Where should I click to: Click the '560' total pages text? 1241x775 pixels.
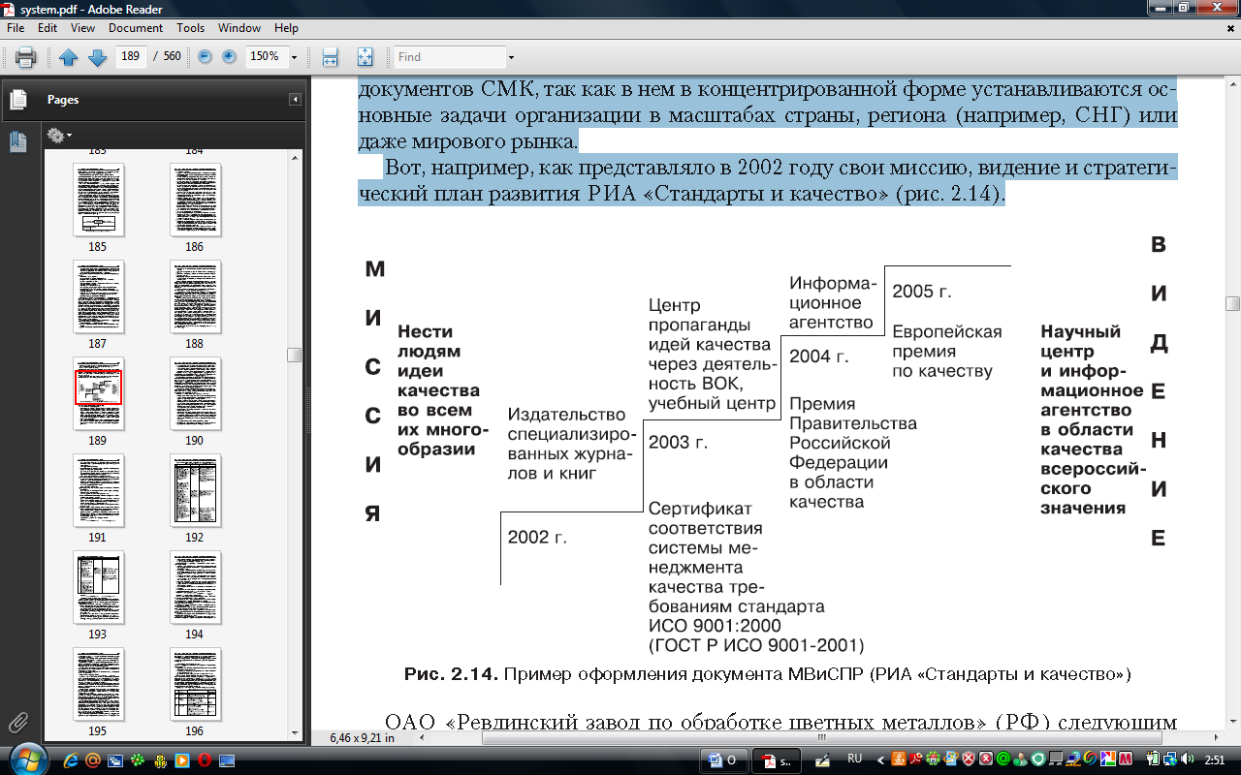pyautogui.click(x=172, y=56)
